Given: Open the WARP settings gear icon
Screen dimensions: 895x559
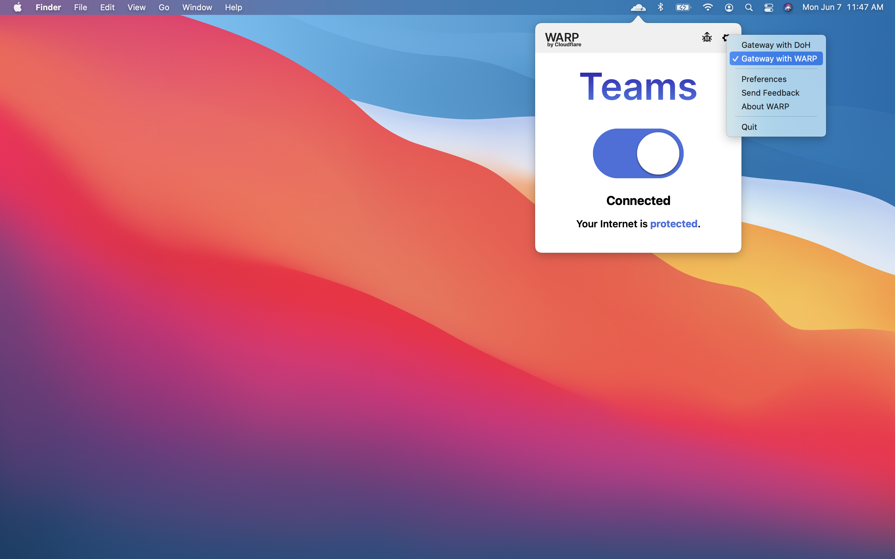Looking at the screenshot, I should 726,37.
